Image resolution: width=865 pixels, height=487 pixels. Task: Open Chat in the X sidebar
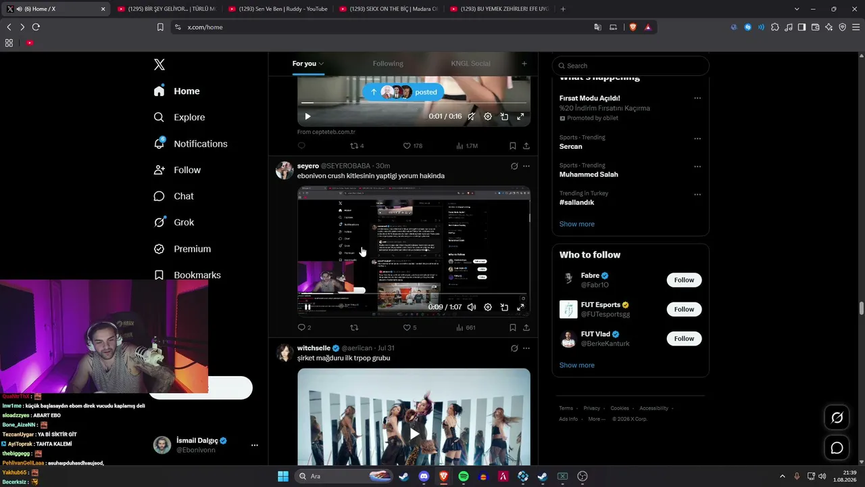[174, 196]
